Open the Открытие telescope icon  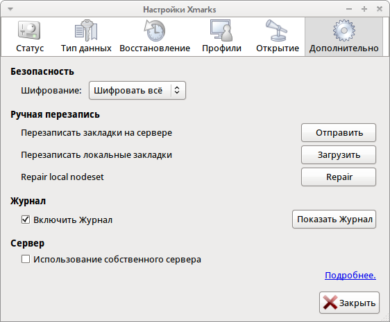[277, 30]
